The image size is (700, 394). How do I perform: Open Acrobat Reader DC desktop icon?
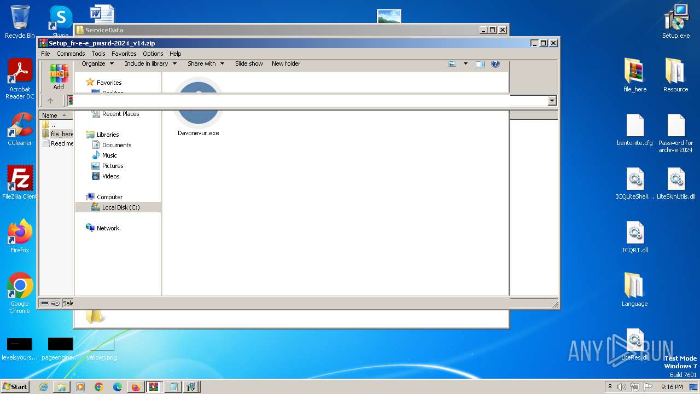20,79
